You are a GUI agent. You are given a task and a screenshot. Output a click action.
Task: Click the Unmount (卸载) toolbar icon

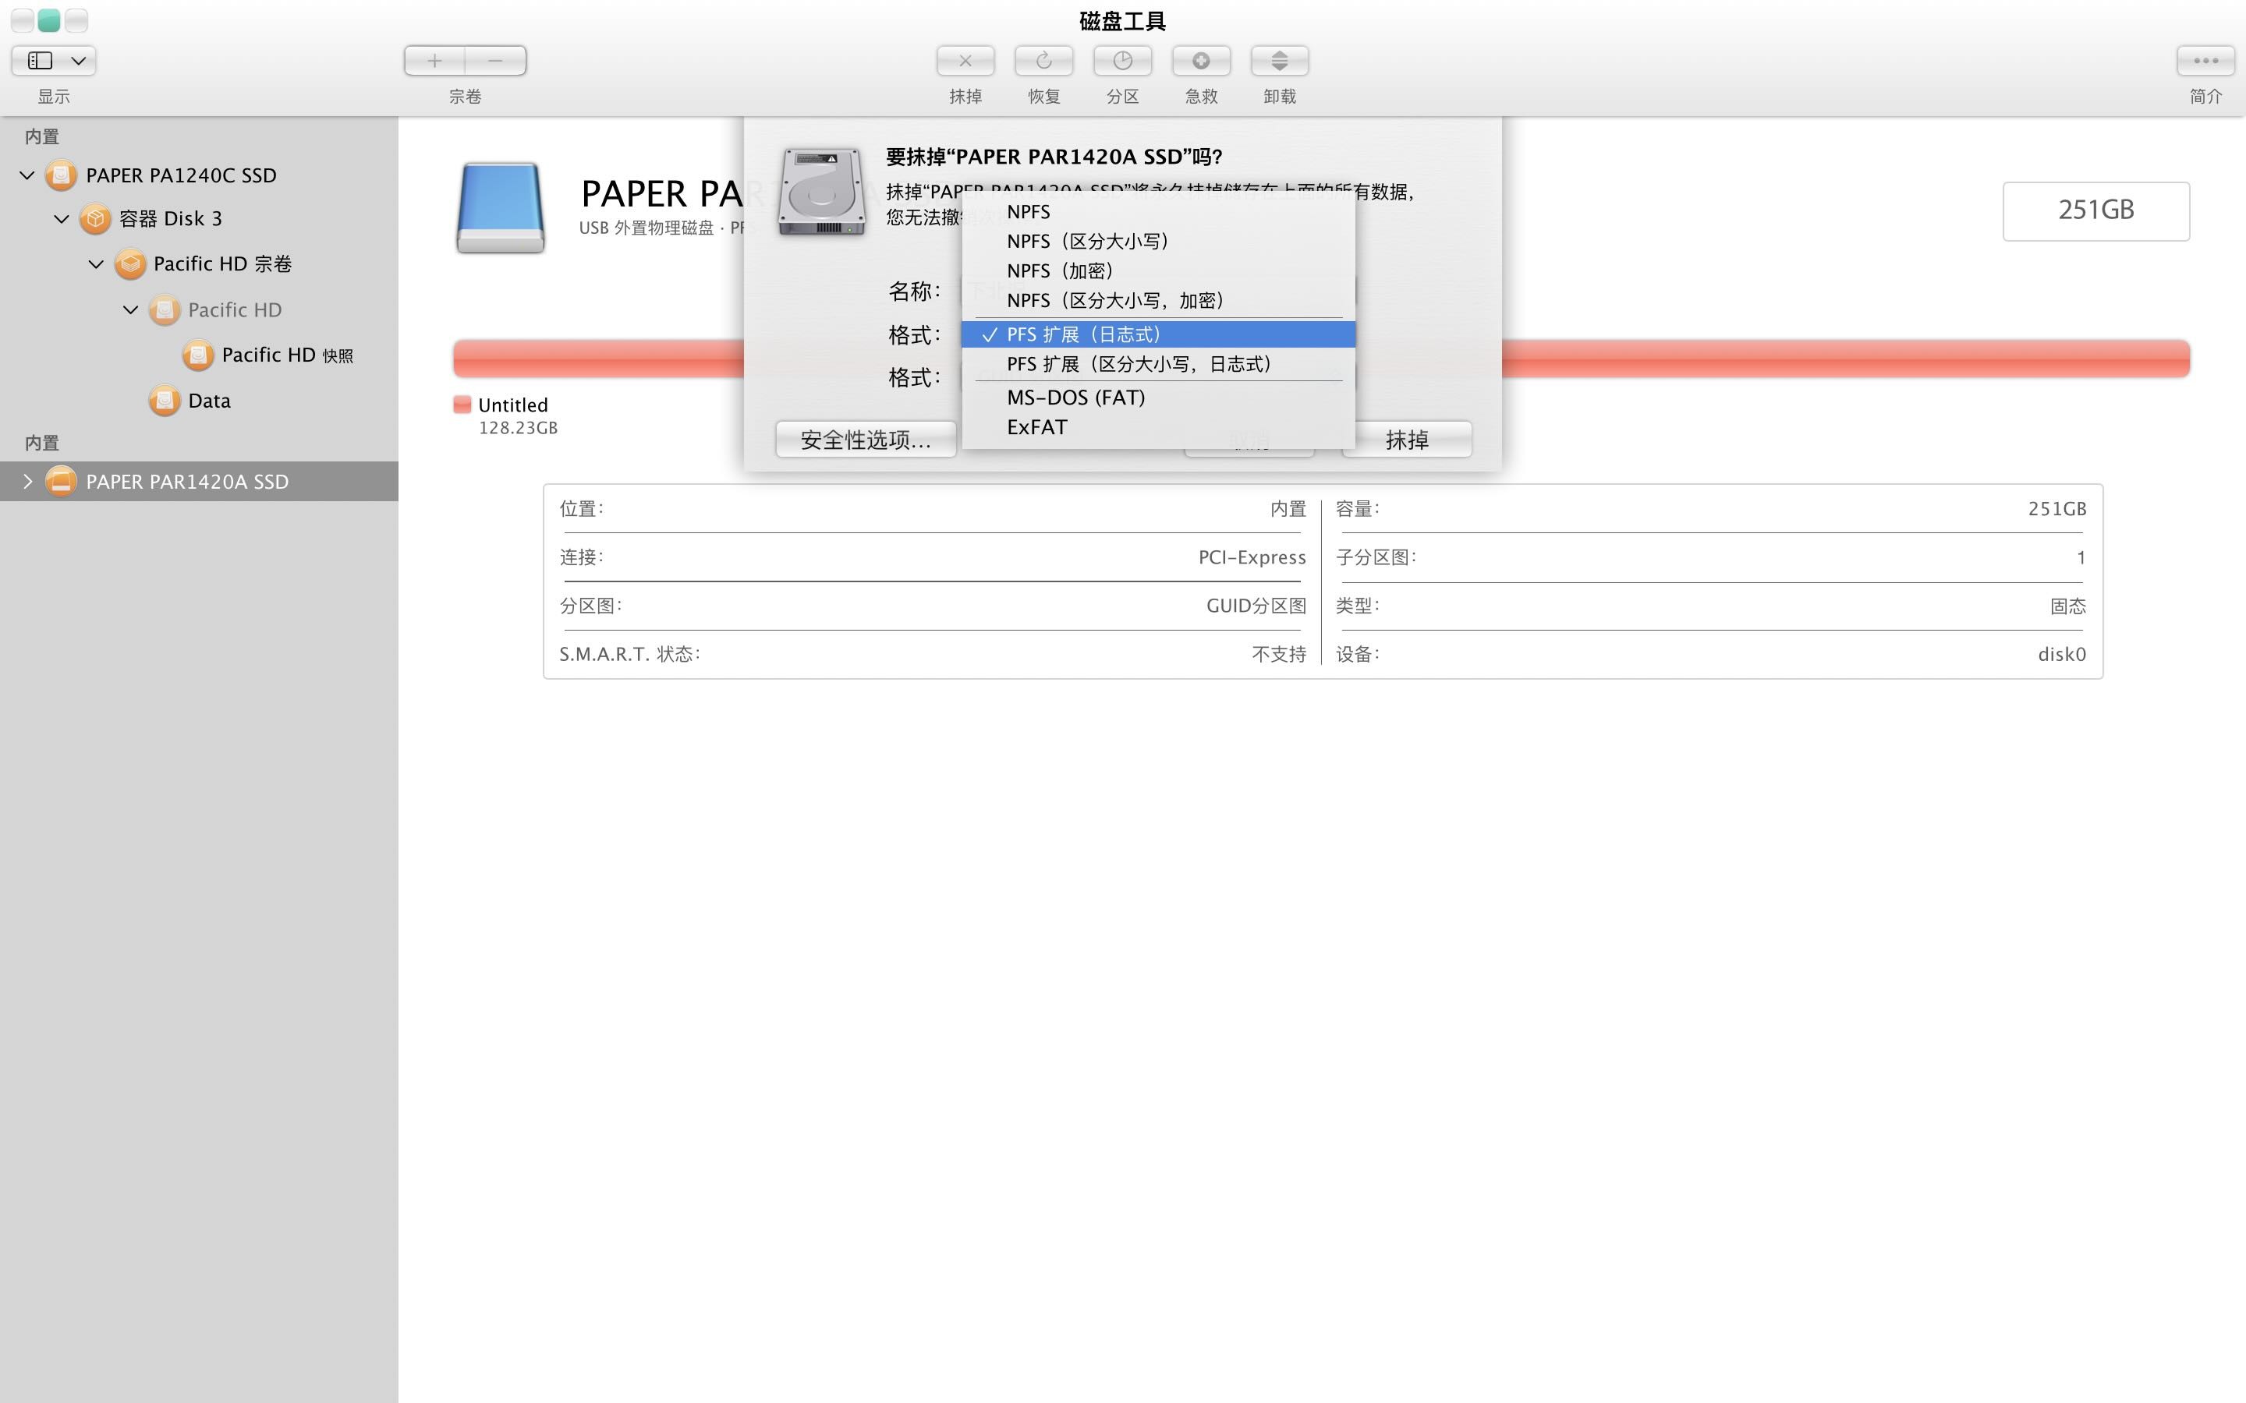1279,60
